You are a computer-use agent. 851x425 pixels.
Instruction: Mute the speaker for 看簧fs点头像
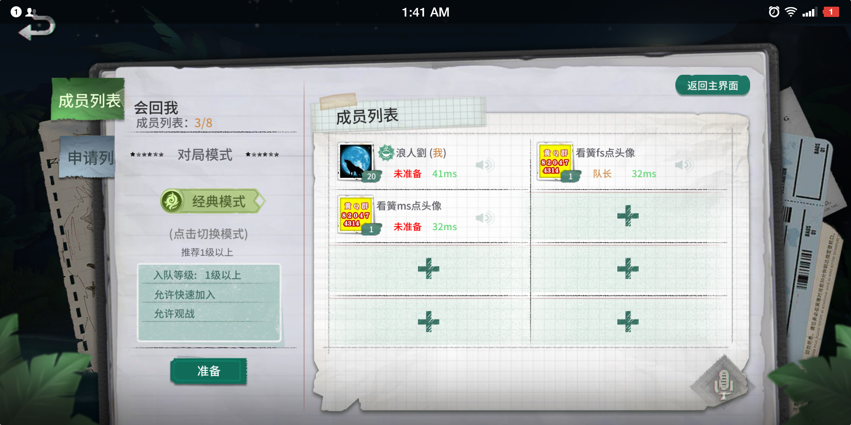[x=684, y=164]
